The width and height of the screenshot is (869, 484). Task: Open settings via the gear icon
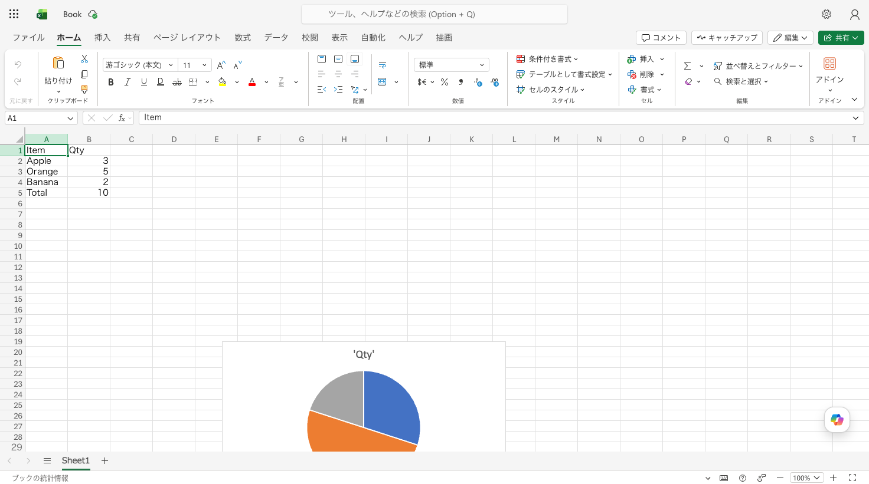pyautogui.click(x=826, y=14)
